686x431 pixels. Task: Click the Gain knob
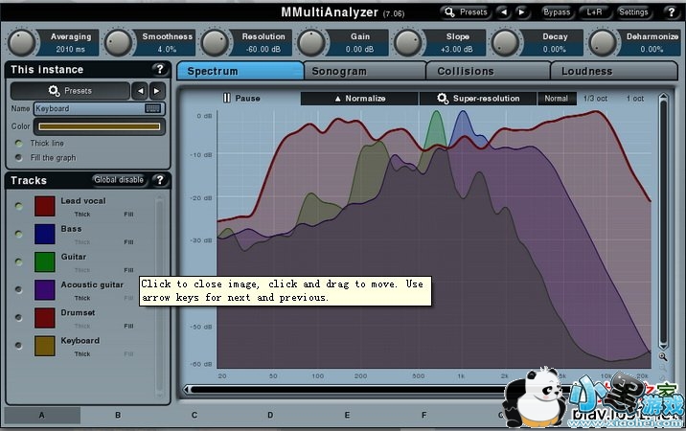click(311, 42)
